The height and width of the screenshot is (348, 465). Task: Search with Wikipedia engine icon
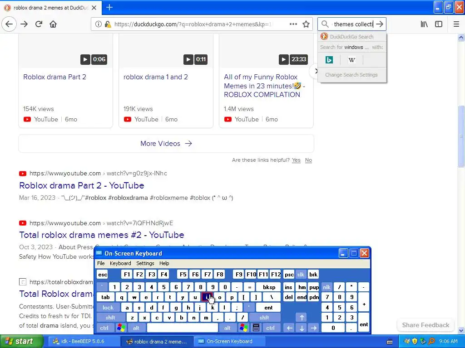coord(352,60)
